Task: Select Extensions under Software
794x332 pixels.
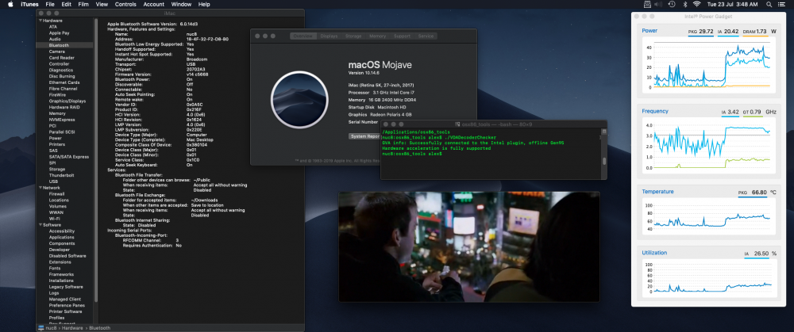Action: (60, 262)
